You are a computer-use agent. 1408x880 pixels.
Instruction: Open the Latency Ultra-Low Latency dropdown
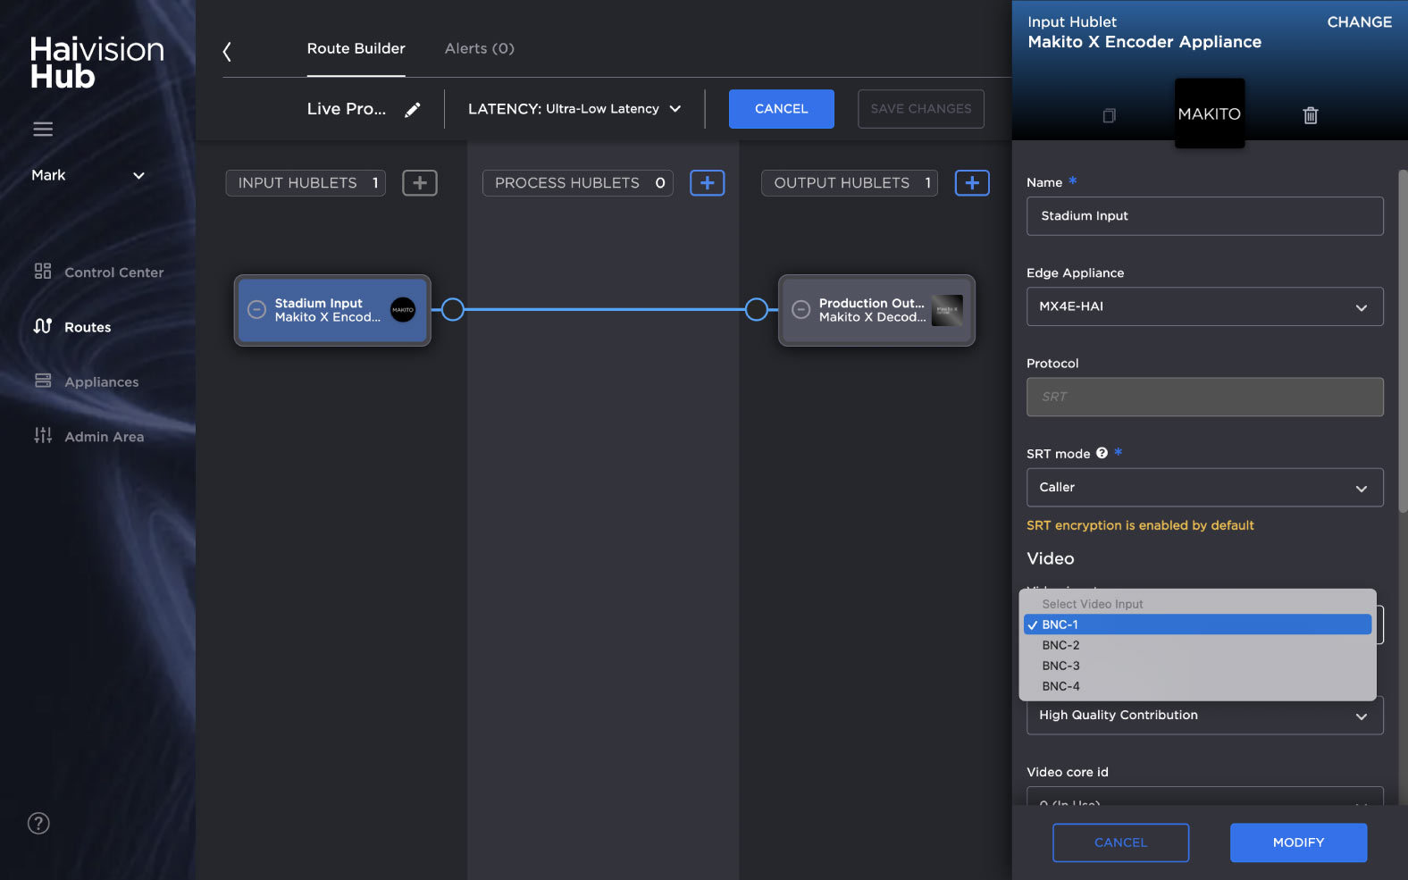574,109
